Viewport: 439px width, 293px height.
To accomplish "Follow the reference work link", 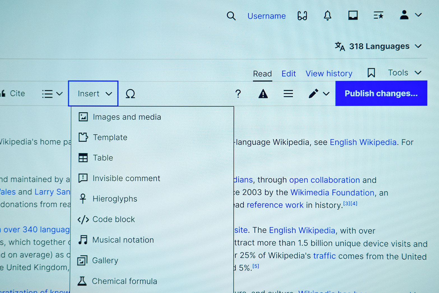I will pyautogui.click(x=275, y=205).
